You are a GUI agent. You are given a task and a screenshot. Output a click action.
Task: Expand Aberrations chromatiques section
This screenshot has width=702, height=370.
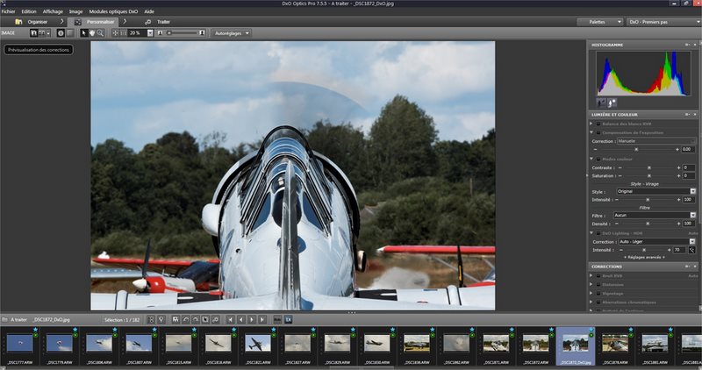(x=591, y=302)
